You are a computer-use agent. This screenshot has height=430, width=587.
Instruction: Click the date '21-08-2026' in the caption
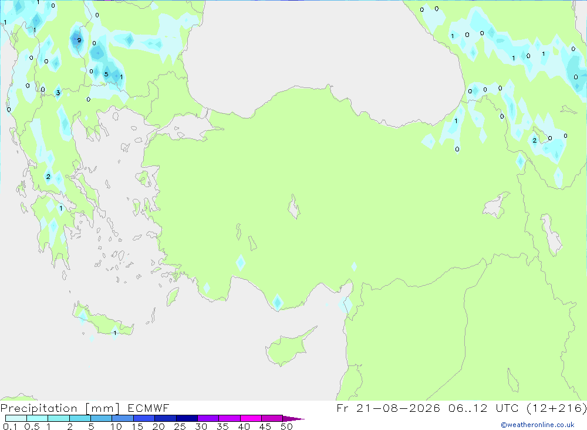tap(398, 408)
